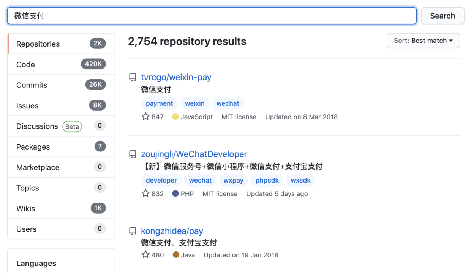This screenshot has width=471, height=273.
Task: Click the star icon showing 832 stars
Action: (145, 193)
